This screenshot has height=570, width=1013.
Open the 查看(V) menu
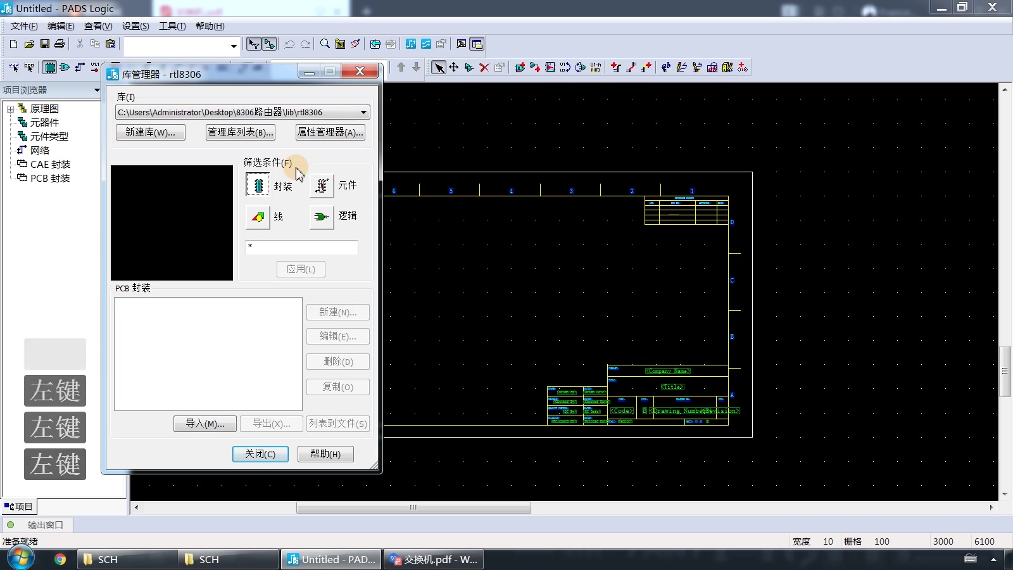tap(98, 26)
